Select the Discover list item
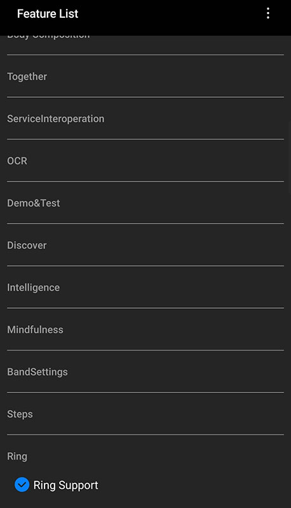The height and width of the screenshot is (508, 291). coord(145,245)
